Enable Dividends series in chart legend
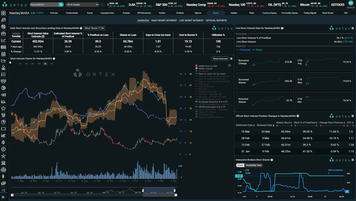Viewport: 356px width, 201px height. [x=202, y=71]
